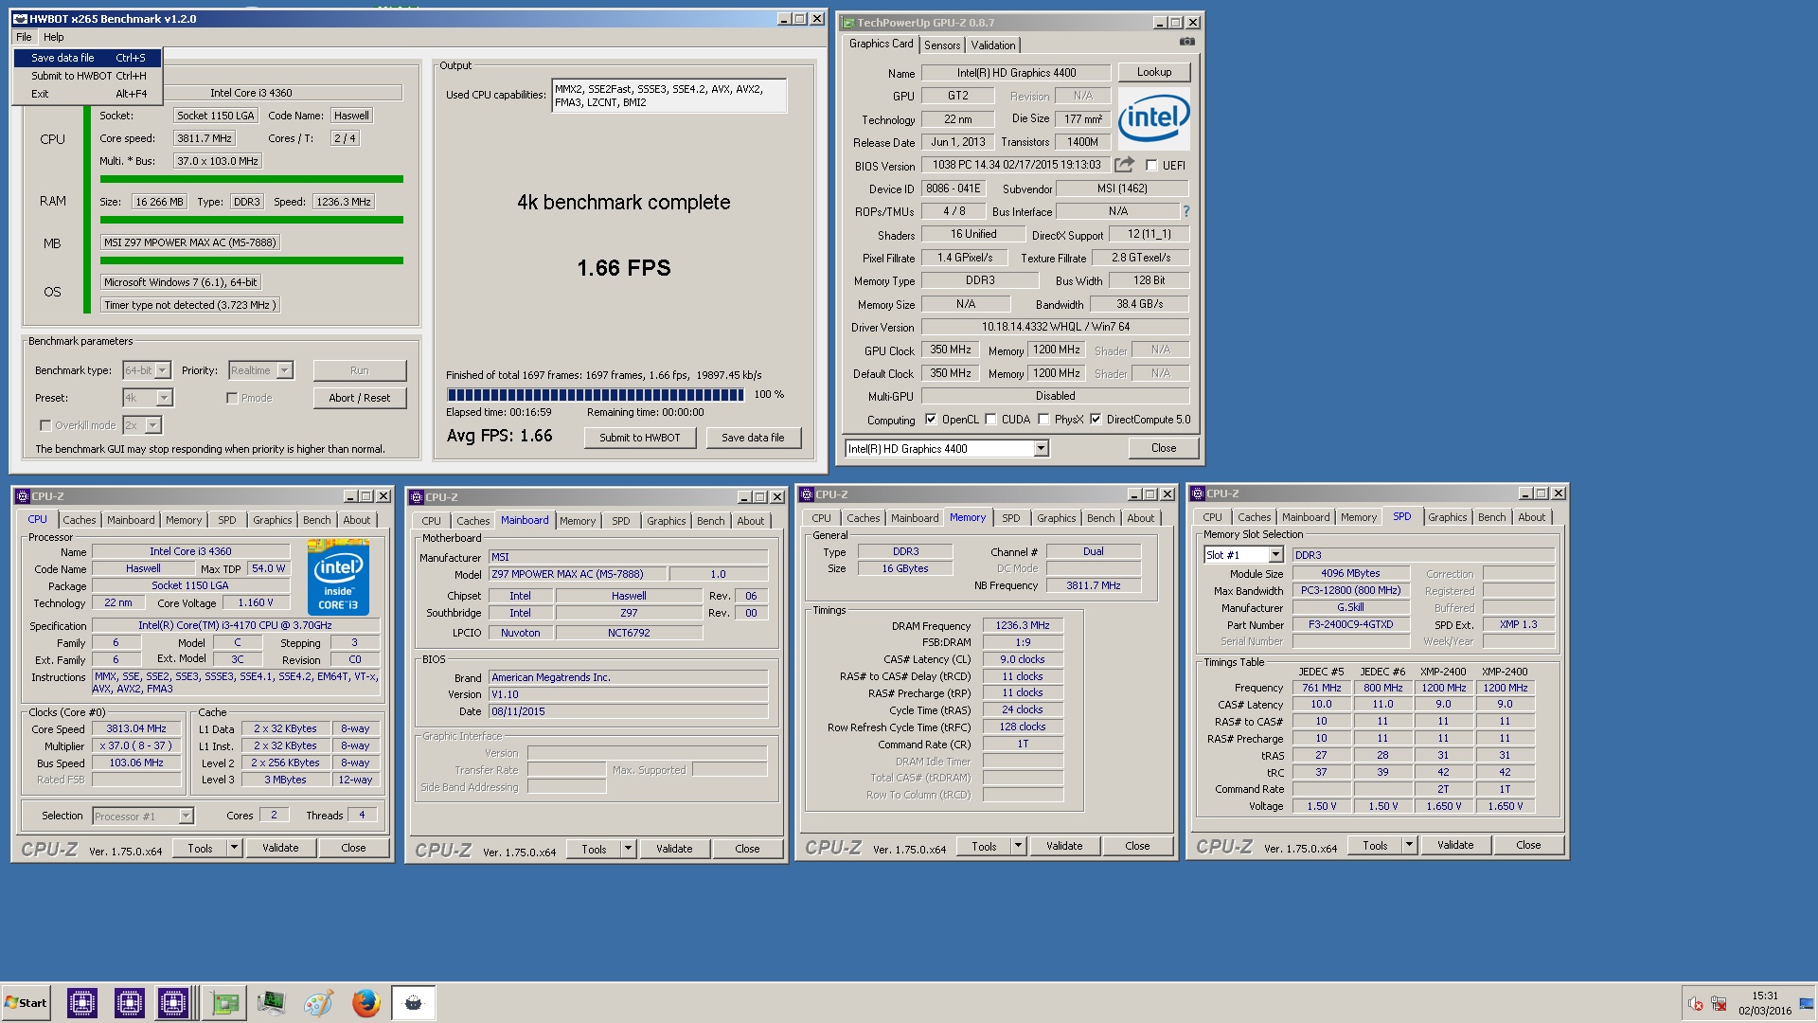Toggle the DirectCompute 5.0 checkbox
The width and height of the screenshot is (1818, 1023).
coord(1096,419)
